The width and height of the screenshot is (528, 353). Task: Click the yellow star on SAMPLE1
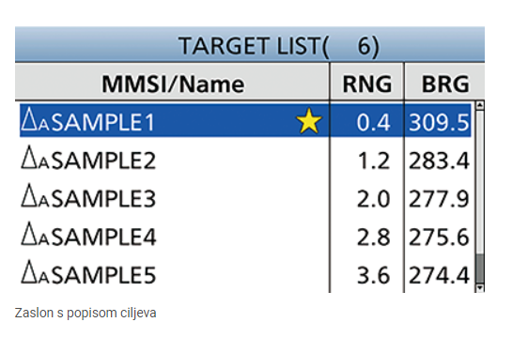click(x=309, y=121)
